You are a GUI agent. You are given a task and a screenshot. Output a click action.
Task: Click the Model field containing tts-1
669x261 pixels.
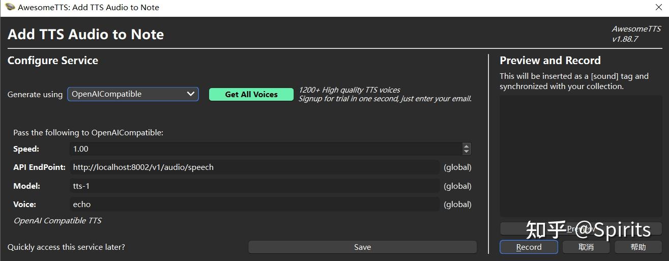pyautogui.click(x=254, y=186)
